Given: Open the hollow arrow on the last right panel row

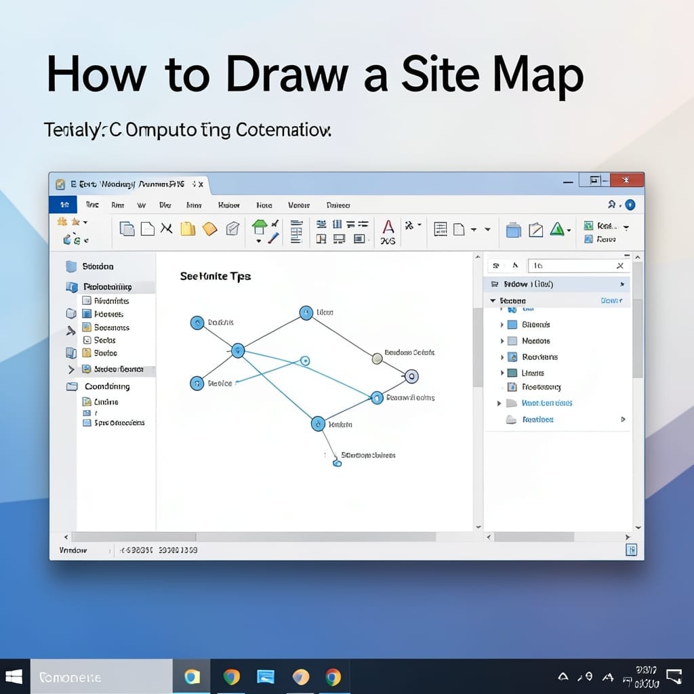Looking at the screenshot, I should click(624, 419).
